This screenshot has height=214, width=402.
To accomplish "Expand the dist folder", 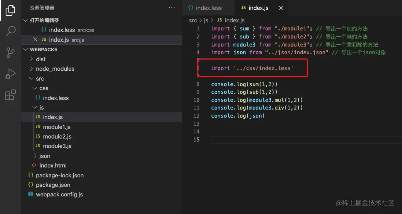I will tap(32, 59).
